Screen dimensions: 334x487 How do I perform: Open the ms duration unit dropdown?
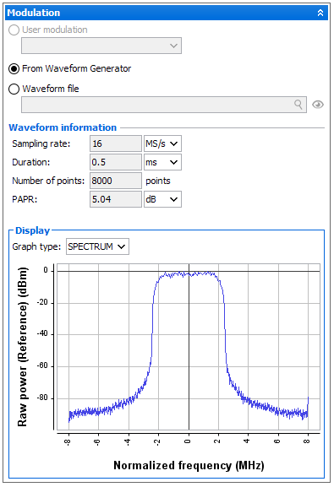click(162, 162)
